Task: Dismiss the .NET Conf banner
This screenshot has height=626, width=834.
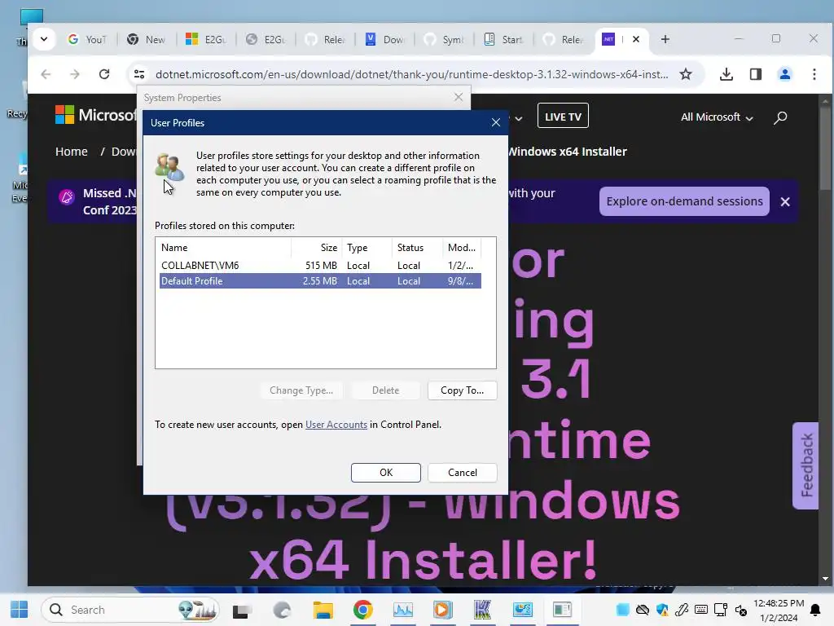Action: point(785,202)
